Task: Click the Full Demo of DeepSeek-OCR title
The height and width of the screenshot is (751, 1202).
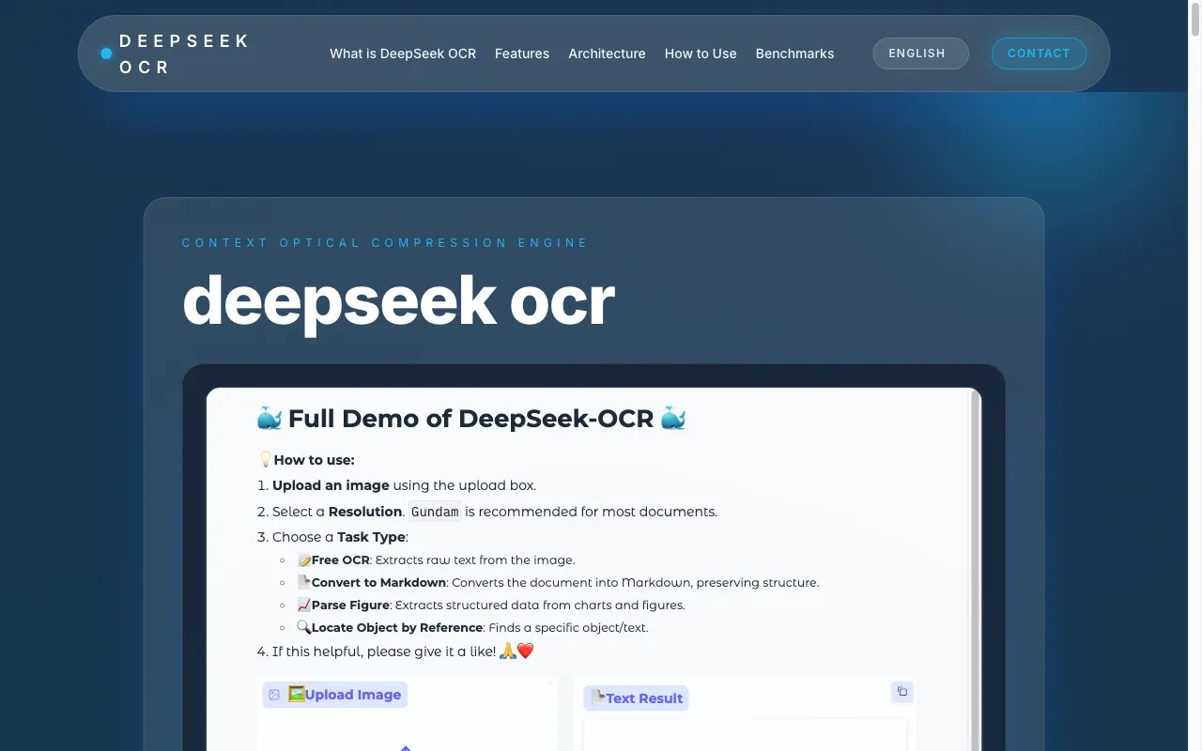Action: 470,418
